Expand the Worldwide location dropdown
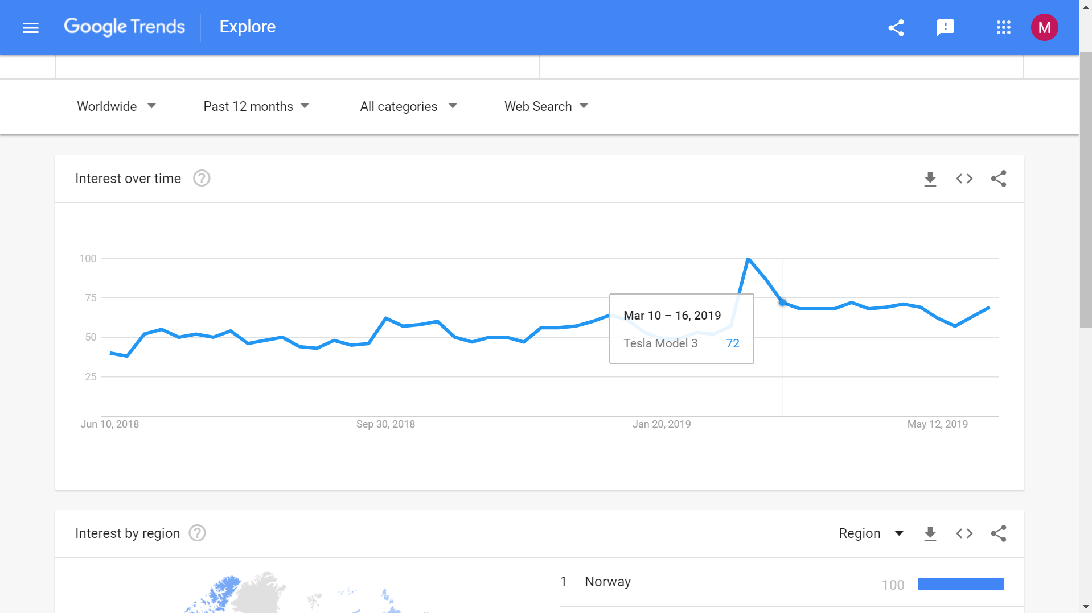Screen dimensions: 1092x613 pos(117,106)
